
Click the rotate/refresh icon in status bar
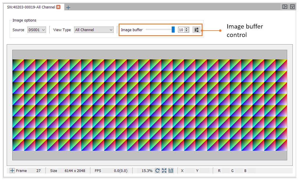(x=157, y=170)
